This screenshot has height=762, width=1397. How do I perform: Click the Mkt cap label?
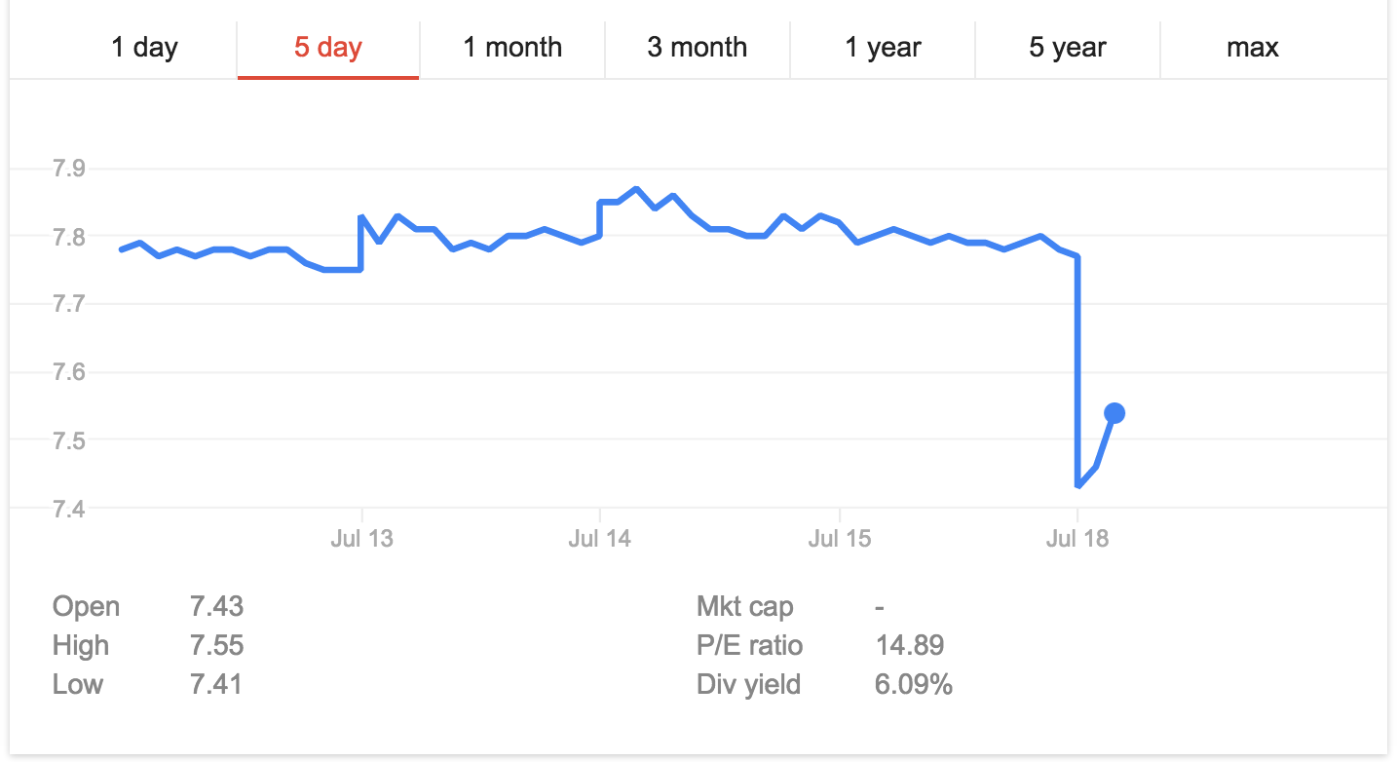[x=744, y=607]
